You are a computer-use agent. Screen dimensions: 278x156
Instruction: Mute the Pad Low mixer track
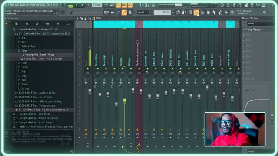coord(122,68)
